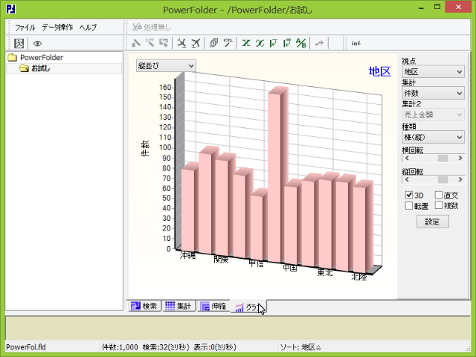Open the ファイル menu
476x357 pixels.
pos(25,28)
